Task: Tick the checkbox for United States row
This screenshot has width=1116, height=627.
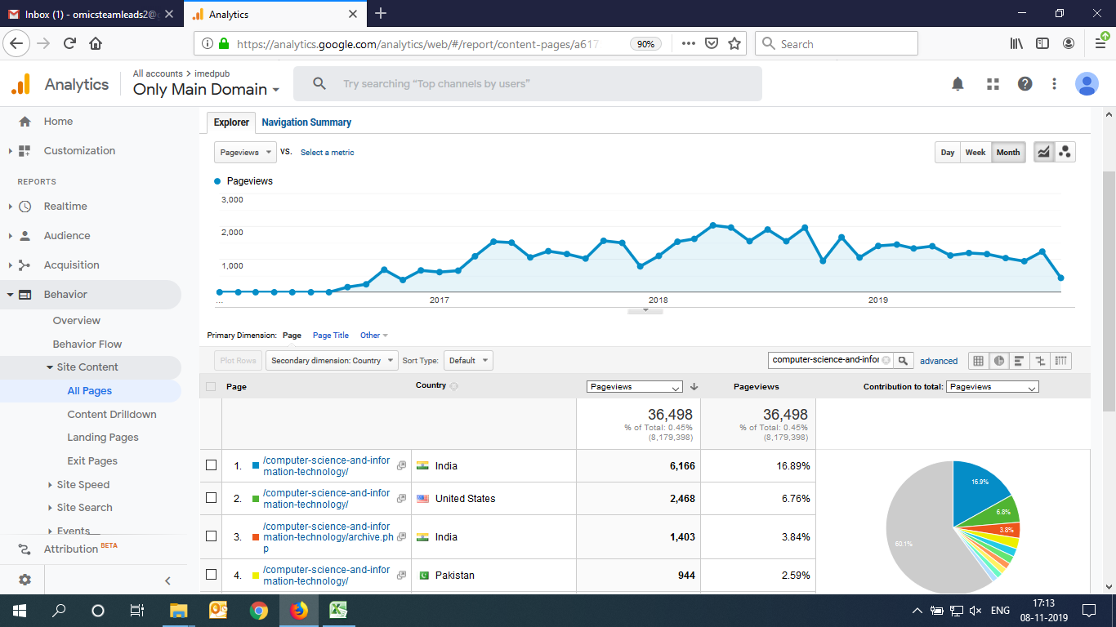Action: (x=212, y=498)
